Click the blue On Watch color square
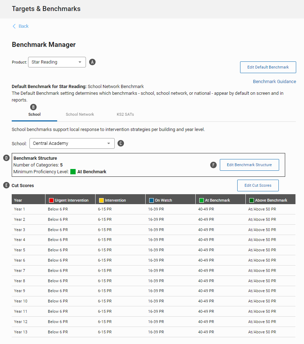The width and height of the screenshot is (304, 344). 151,200
